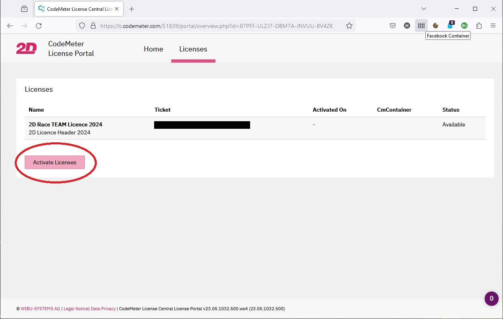This screenshot has height=319, width=503.
Task: Go back with the back arrow
Action: point(10,26)
